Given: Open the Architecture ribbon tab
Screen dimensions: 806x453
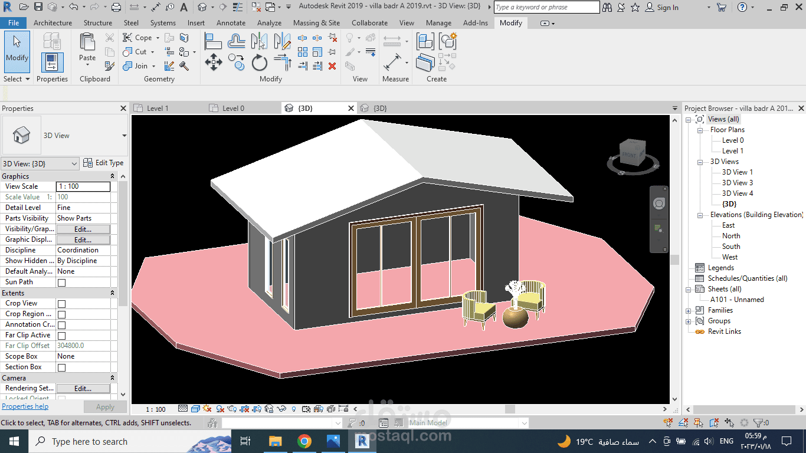Looking at the screenshot, I should click(x=53, y=23).
